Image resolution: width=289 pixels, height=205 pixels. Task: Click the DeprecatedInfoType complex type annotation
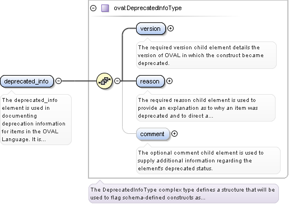184,193
